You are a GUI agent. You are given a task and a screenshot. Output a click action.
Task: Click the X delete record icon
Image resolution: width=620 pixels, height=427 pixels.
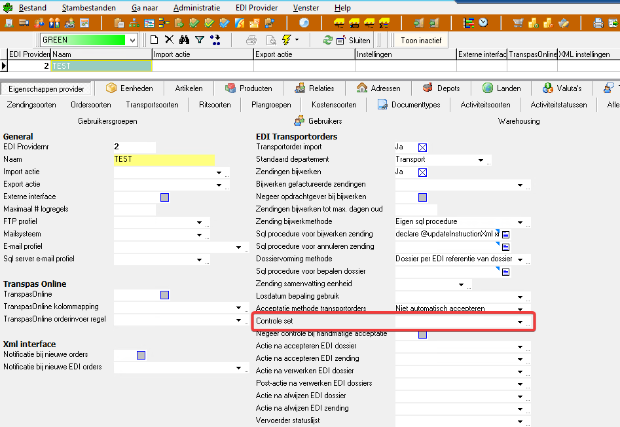pos(169,40)
